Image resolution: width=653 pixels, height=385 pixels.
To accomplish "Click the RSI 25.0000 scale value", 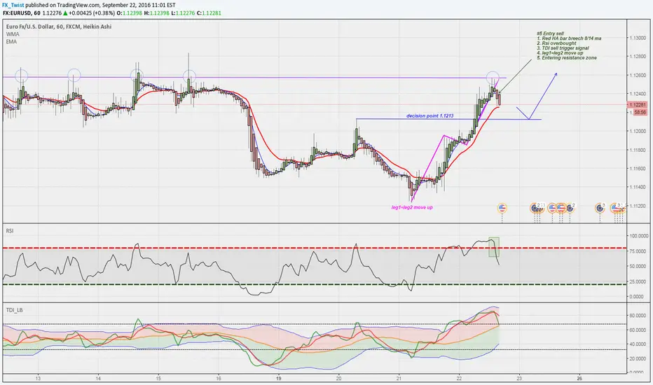I will pos(638,281).
